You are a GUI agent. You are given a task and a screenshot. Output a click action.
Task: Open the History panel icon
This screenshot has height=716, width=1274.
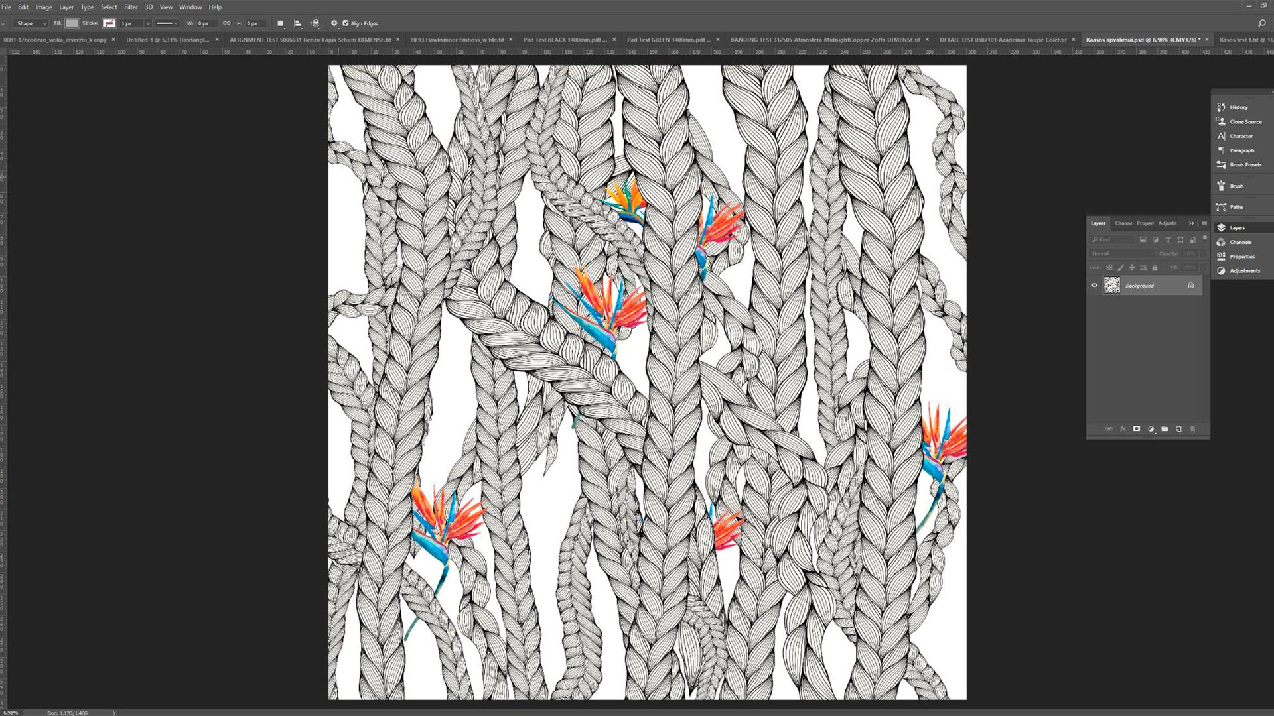point(1221,107)
